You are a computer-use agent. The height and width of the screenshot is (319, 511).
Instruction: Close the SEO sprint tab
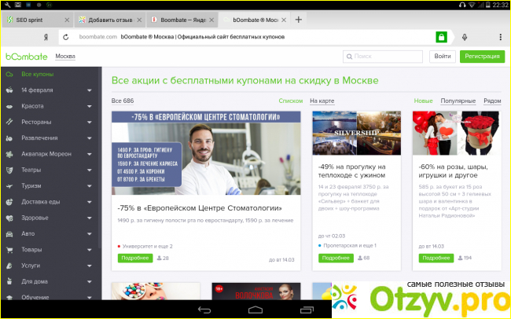[x=66, y=19]
